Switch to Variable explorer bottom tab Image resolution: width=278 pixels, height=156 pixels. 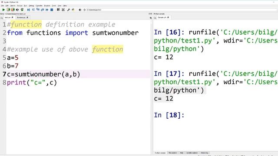pos(192,153)
